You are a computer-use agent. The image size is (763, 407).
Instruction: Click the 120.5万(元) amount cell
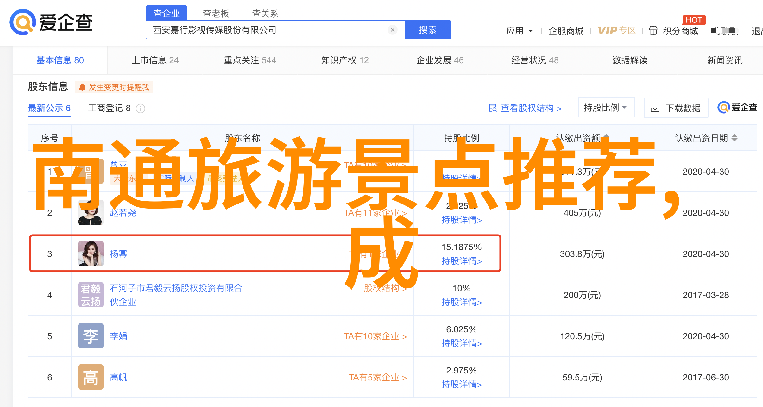582,336
